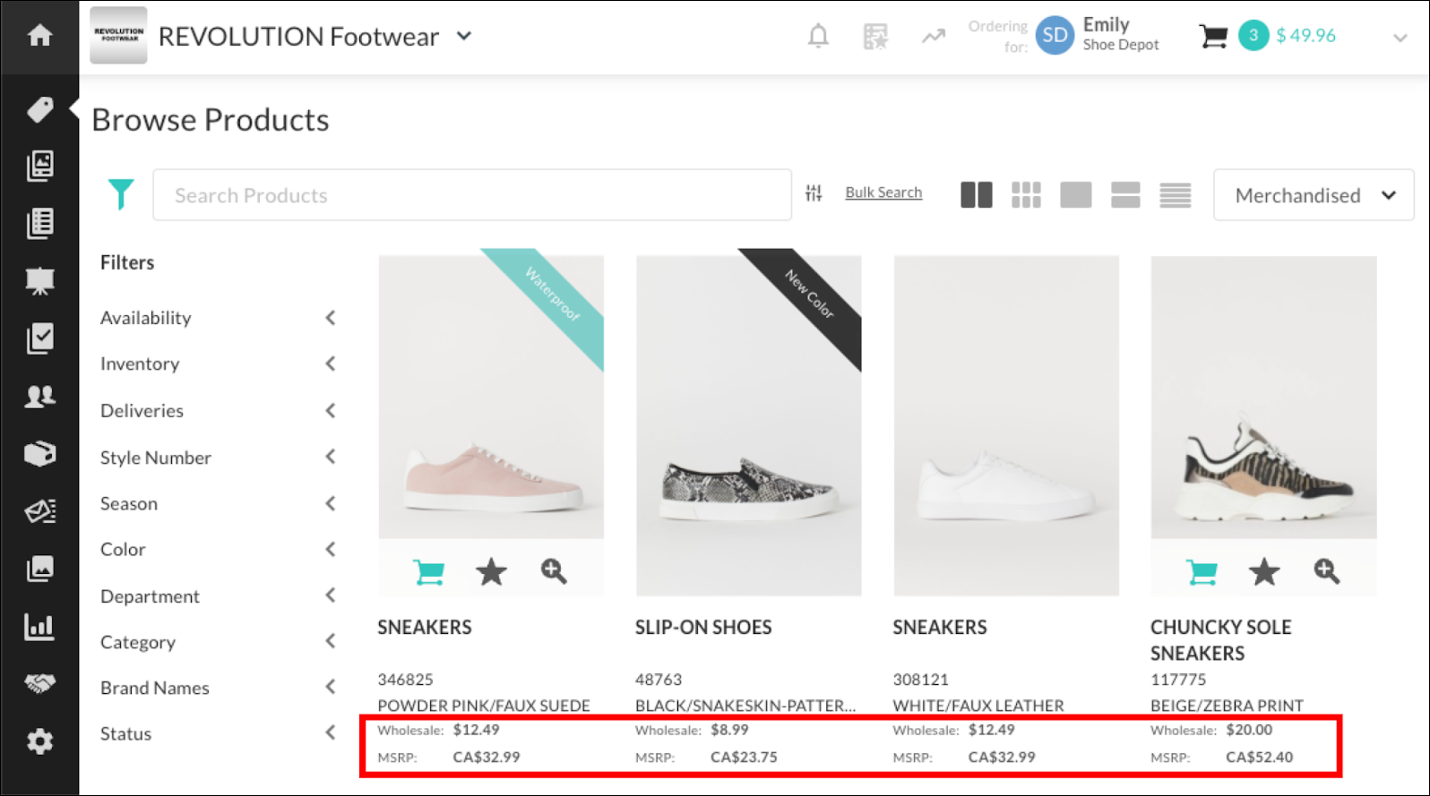Open the shopping cart in header

click(1213, 36)
